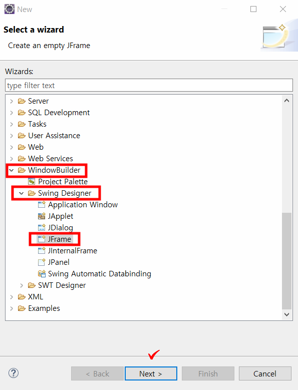Click the Eclipse icon in title bar

(10, 9)
